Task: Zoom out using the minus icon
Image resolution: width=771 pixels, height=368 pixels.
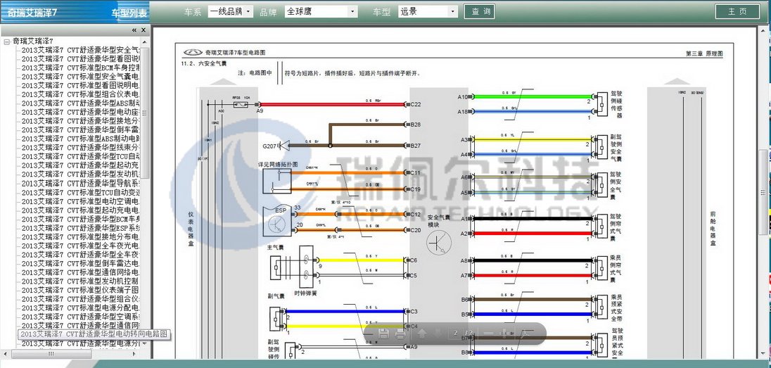Action: coord(488,334)
